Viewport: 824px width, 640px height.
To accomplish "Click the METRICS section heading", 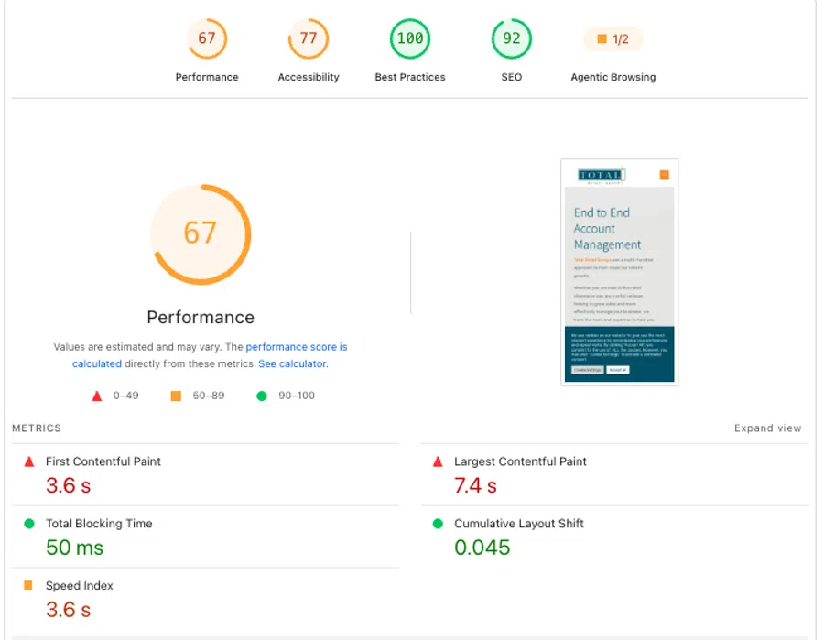I will [37, 428].
